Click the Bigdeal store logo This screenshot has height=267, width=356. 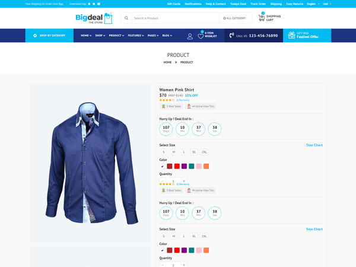pyautogui.click(x=94, y=18)
